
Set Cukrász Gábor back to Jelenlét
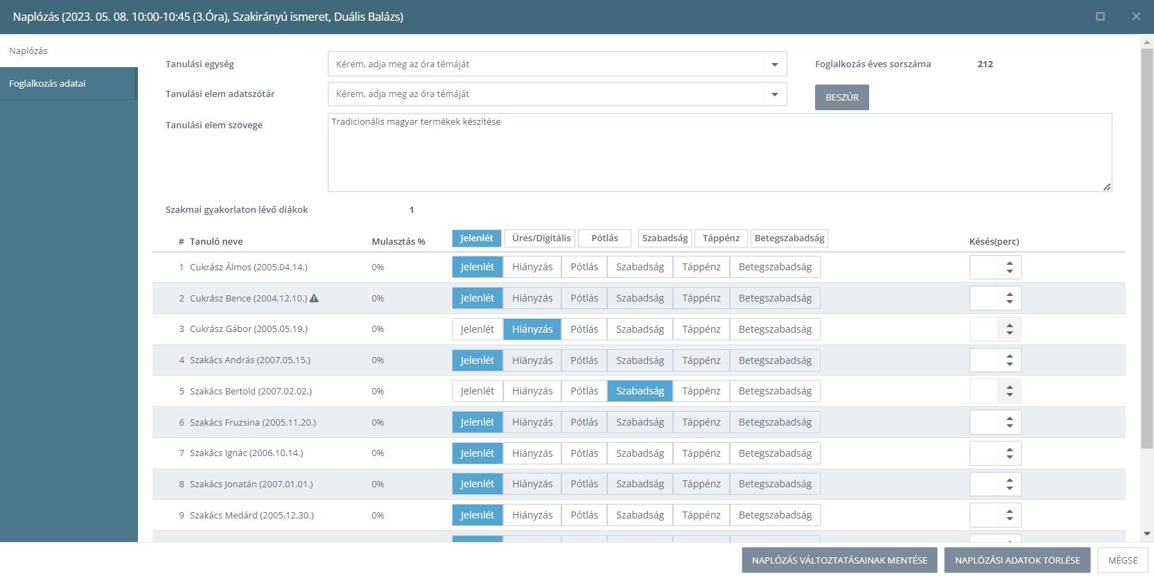click(x=478, y=329)
